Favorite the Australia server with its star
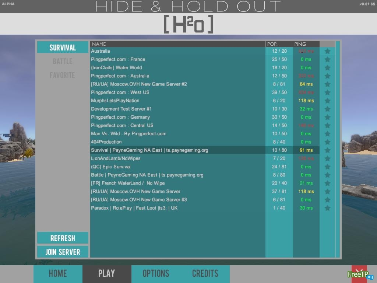Image resolution: width=377 pixels, height=283 pixels. coord(327,51)
